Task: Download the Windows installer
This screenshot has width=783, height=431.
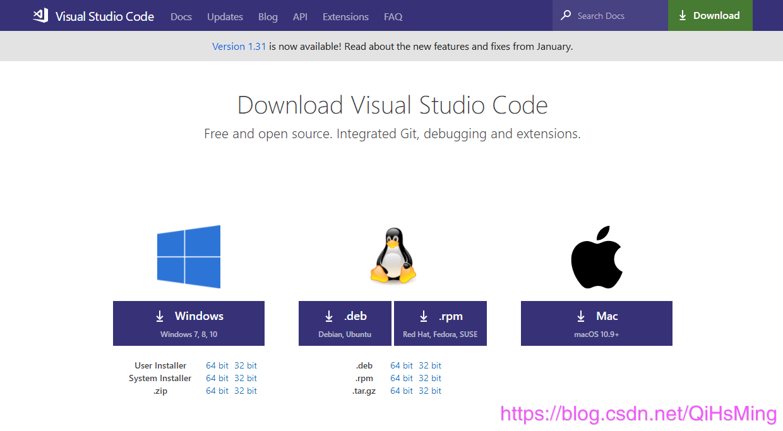Action: click(189, 323)
